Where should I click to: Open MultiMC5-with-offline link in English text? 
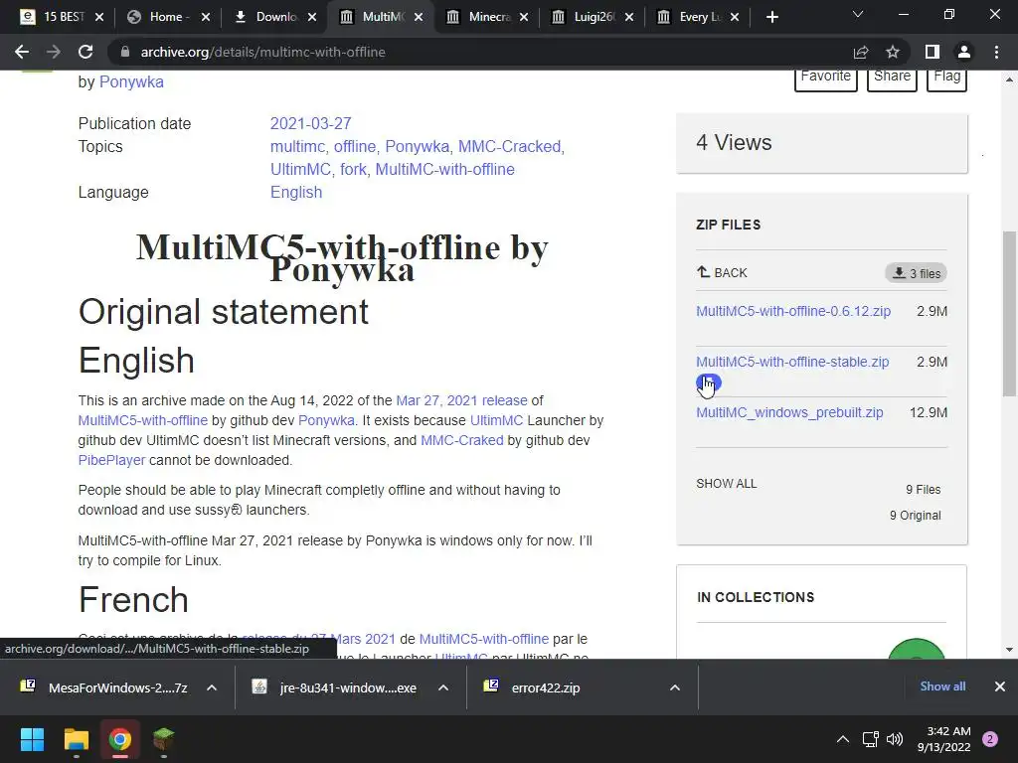click(143, 420)
